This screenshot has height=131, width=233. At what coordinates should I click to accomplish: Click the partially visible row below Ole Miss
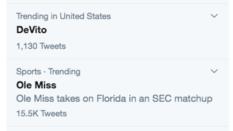[x=118, y=129]
